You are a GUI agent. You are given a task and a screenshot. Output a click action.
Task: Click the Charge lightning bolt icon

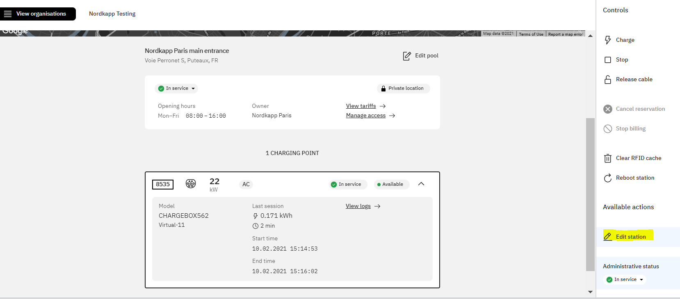point(608,40)
